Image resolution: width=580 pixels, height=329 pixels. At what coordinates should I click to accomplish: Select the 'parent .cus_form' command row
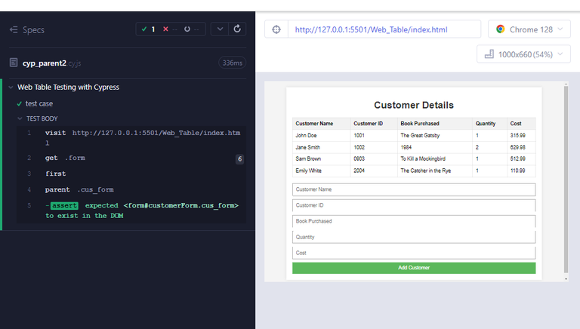coord(128,189)
